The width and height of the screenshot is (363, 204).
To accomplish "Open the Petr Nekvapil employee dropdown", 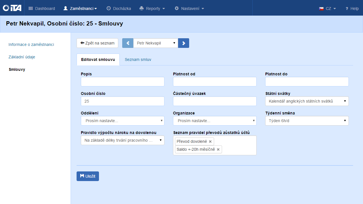I will click(155, 43).
